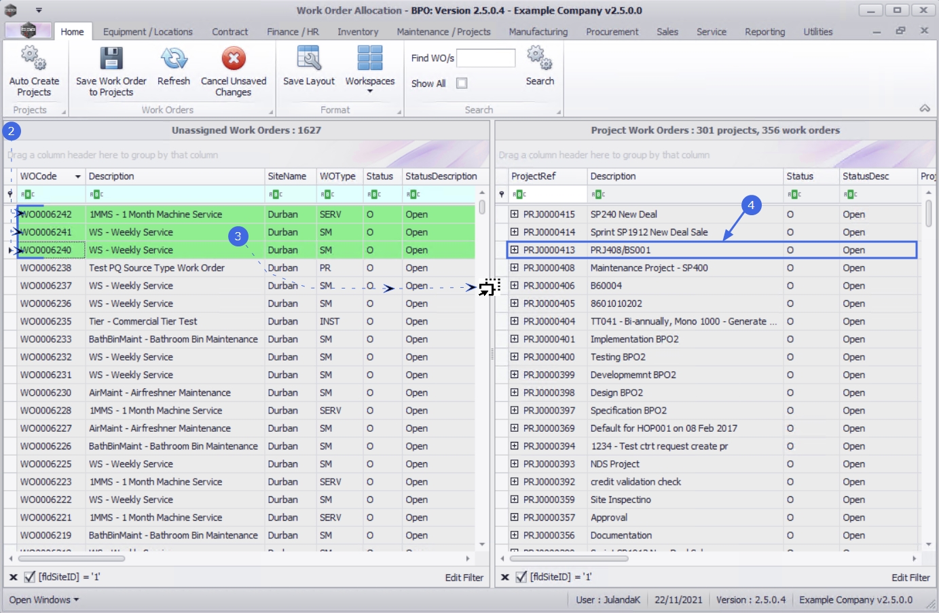Collapse the ribbon with the chevron
939x613 pixels.
(x=925, y=109)
